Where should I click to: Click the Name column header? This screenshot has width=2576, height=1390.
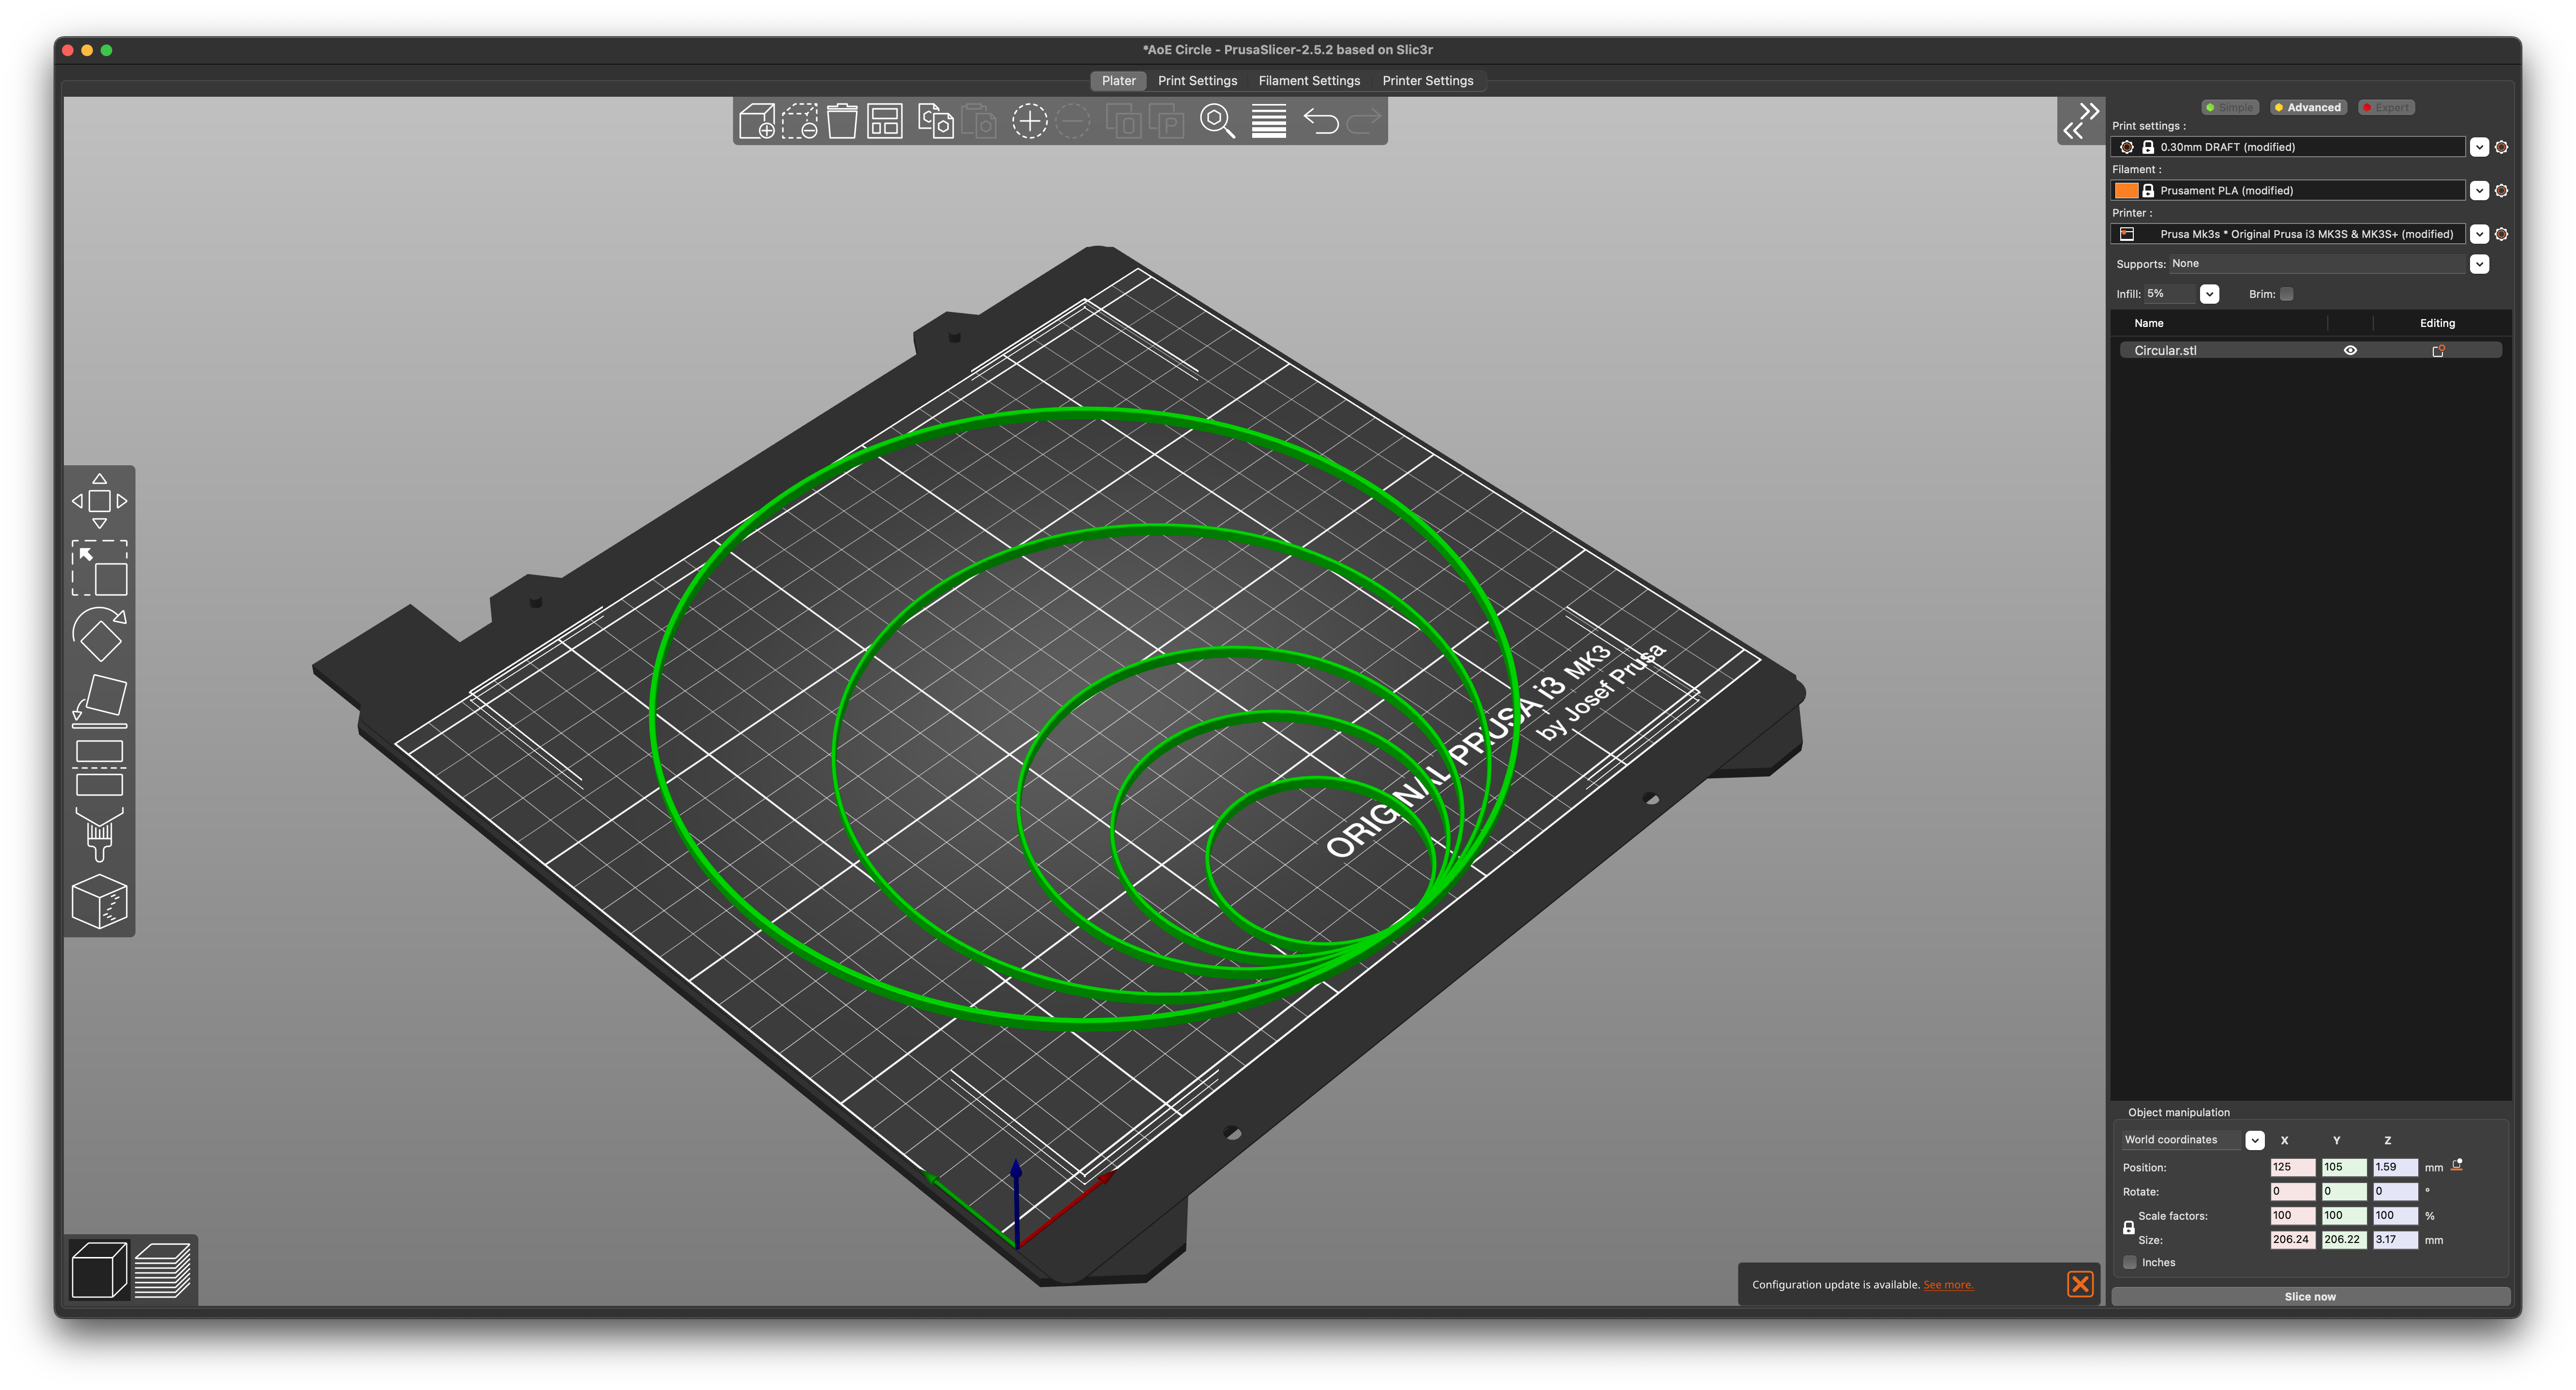pos(2148,324)
